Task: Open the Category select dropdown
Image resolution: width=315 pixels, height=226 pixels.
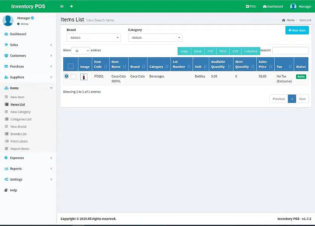Action: point(155,38)
